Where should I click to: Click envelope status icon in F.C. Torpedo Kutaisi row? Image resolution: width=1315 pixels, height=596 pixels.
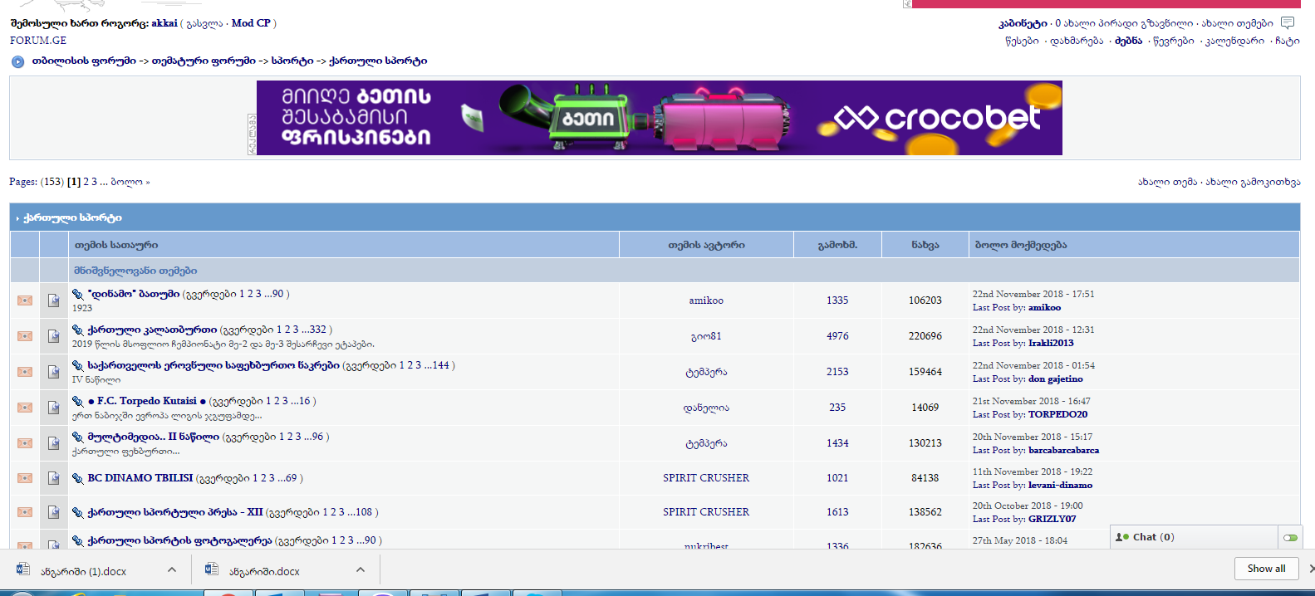(25, 408)
